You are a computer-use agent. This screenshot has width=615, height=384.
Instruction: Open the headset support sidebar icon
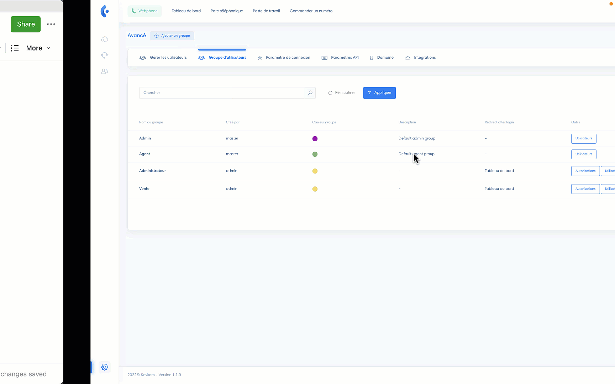point(105,55)
